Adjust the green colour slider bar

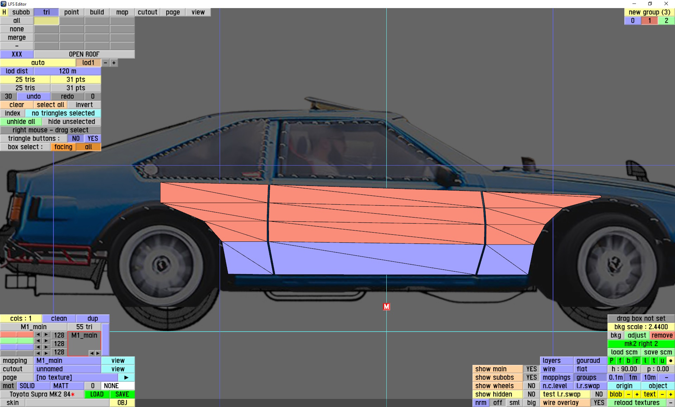tap(17, 340)
